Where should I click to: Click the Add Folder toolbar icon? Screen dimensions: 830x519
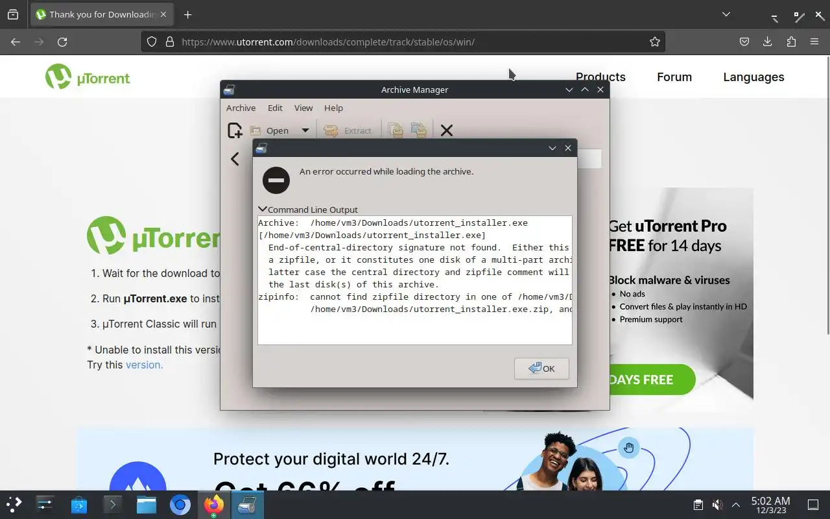(419, 130)
